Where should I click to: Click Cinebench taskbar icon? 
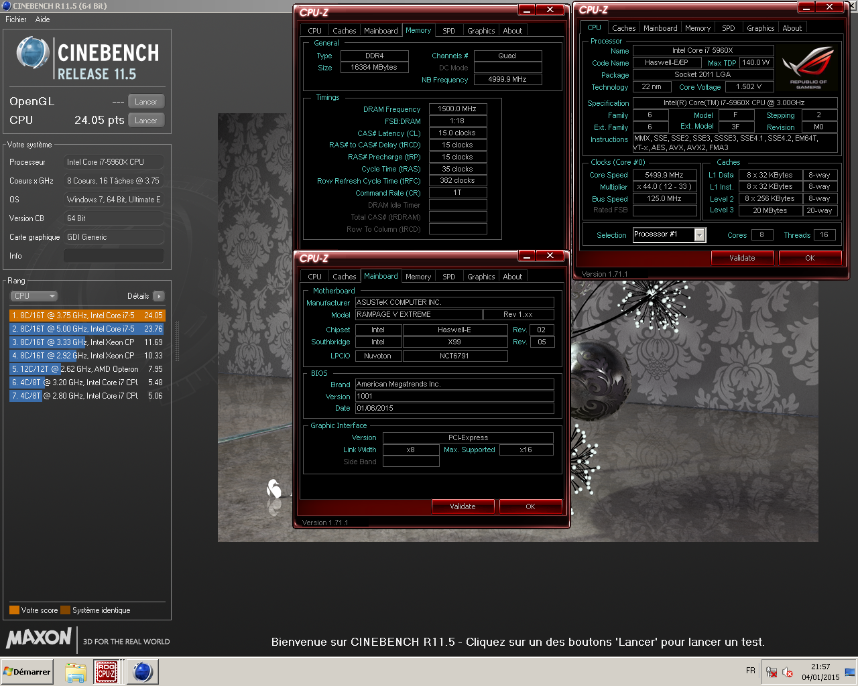point(142,672)
